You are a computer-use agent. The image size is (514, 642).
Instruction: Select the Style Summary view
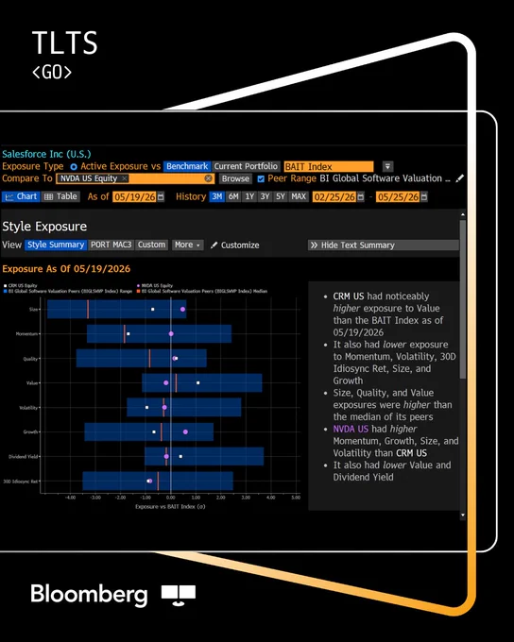point(56,245)
